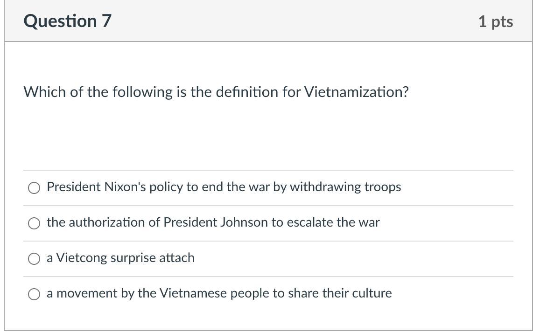This screenshot has width=533, height=332.
Task: Click the word "attach" in the third answer
Action: (x=177, y=258)
